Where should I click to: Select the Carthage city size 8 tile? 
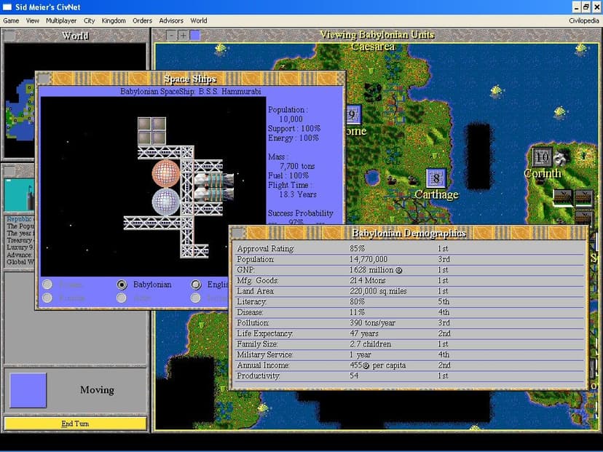pyautogui.click(x=436, y=178)
